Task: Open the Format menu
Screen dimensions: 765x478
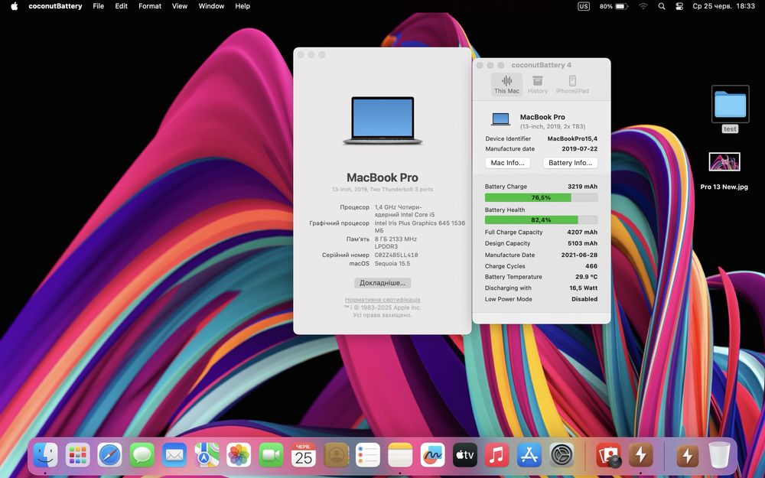Action: coord(150,6)
